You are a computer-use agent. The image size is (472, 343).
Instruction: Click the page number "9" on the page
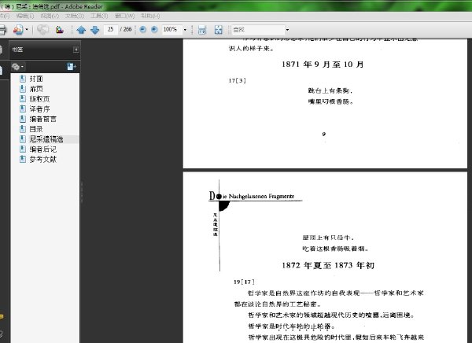tap(323, 134)
